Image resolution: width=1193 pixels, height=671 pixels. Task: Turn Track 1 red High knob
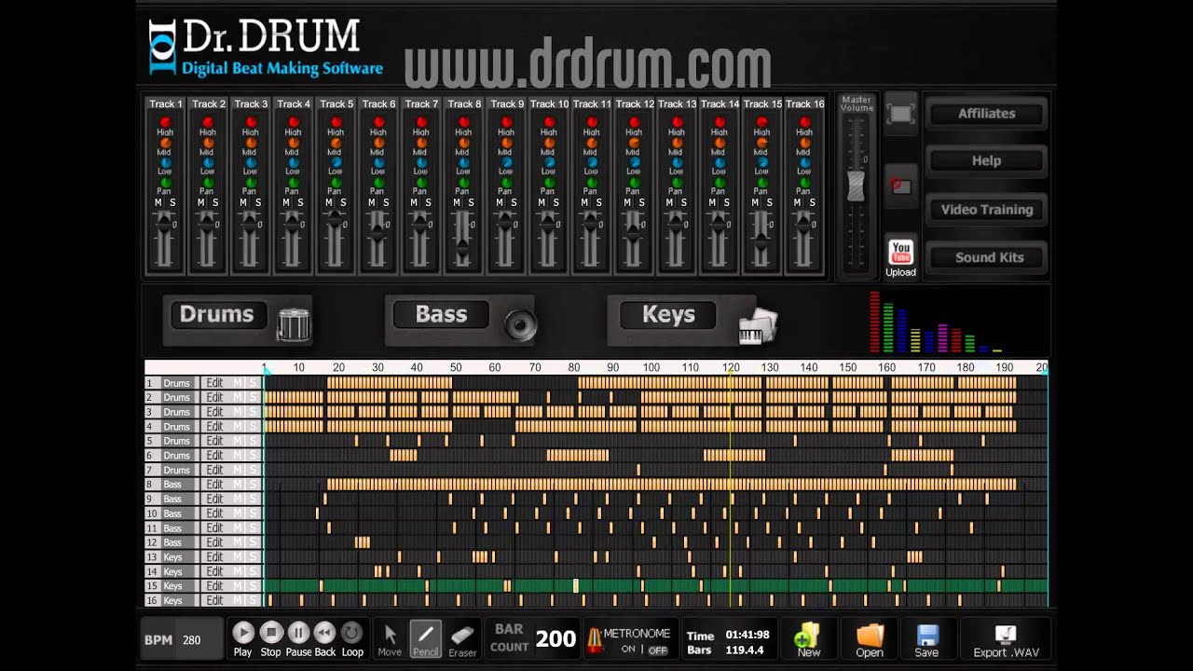point(165,122)
